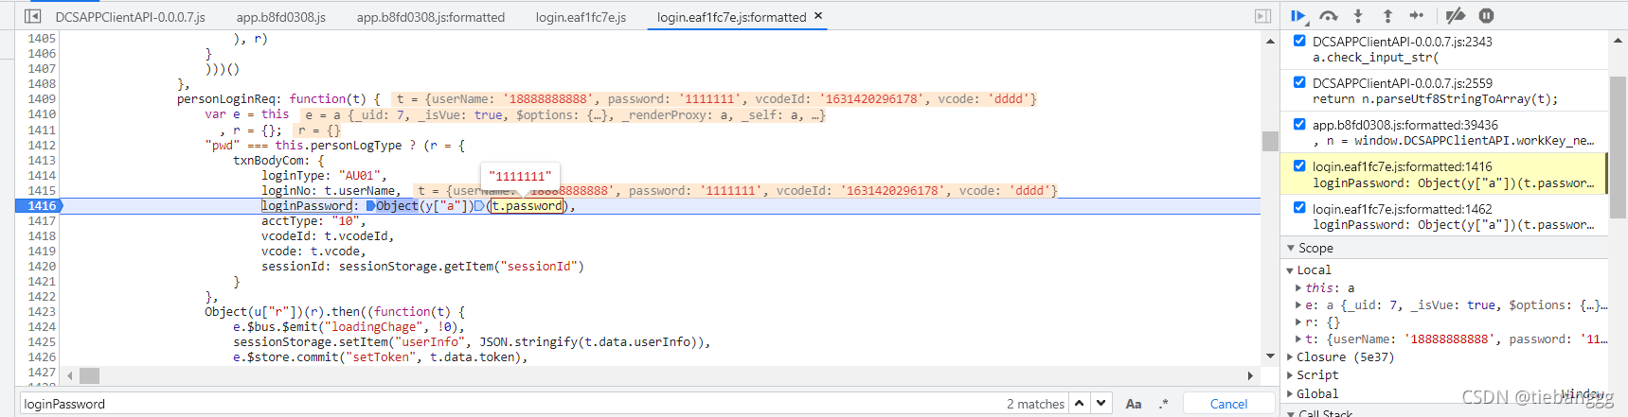
Task: Step into next function call
Action: (x=1358, y=16)
